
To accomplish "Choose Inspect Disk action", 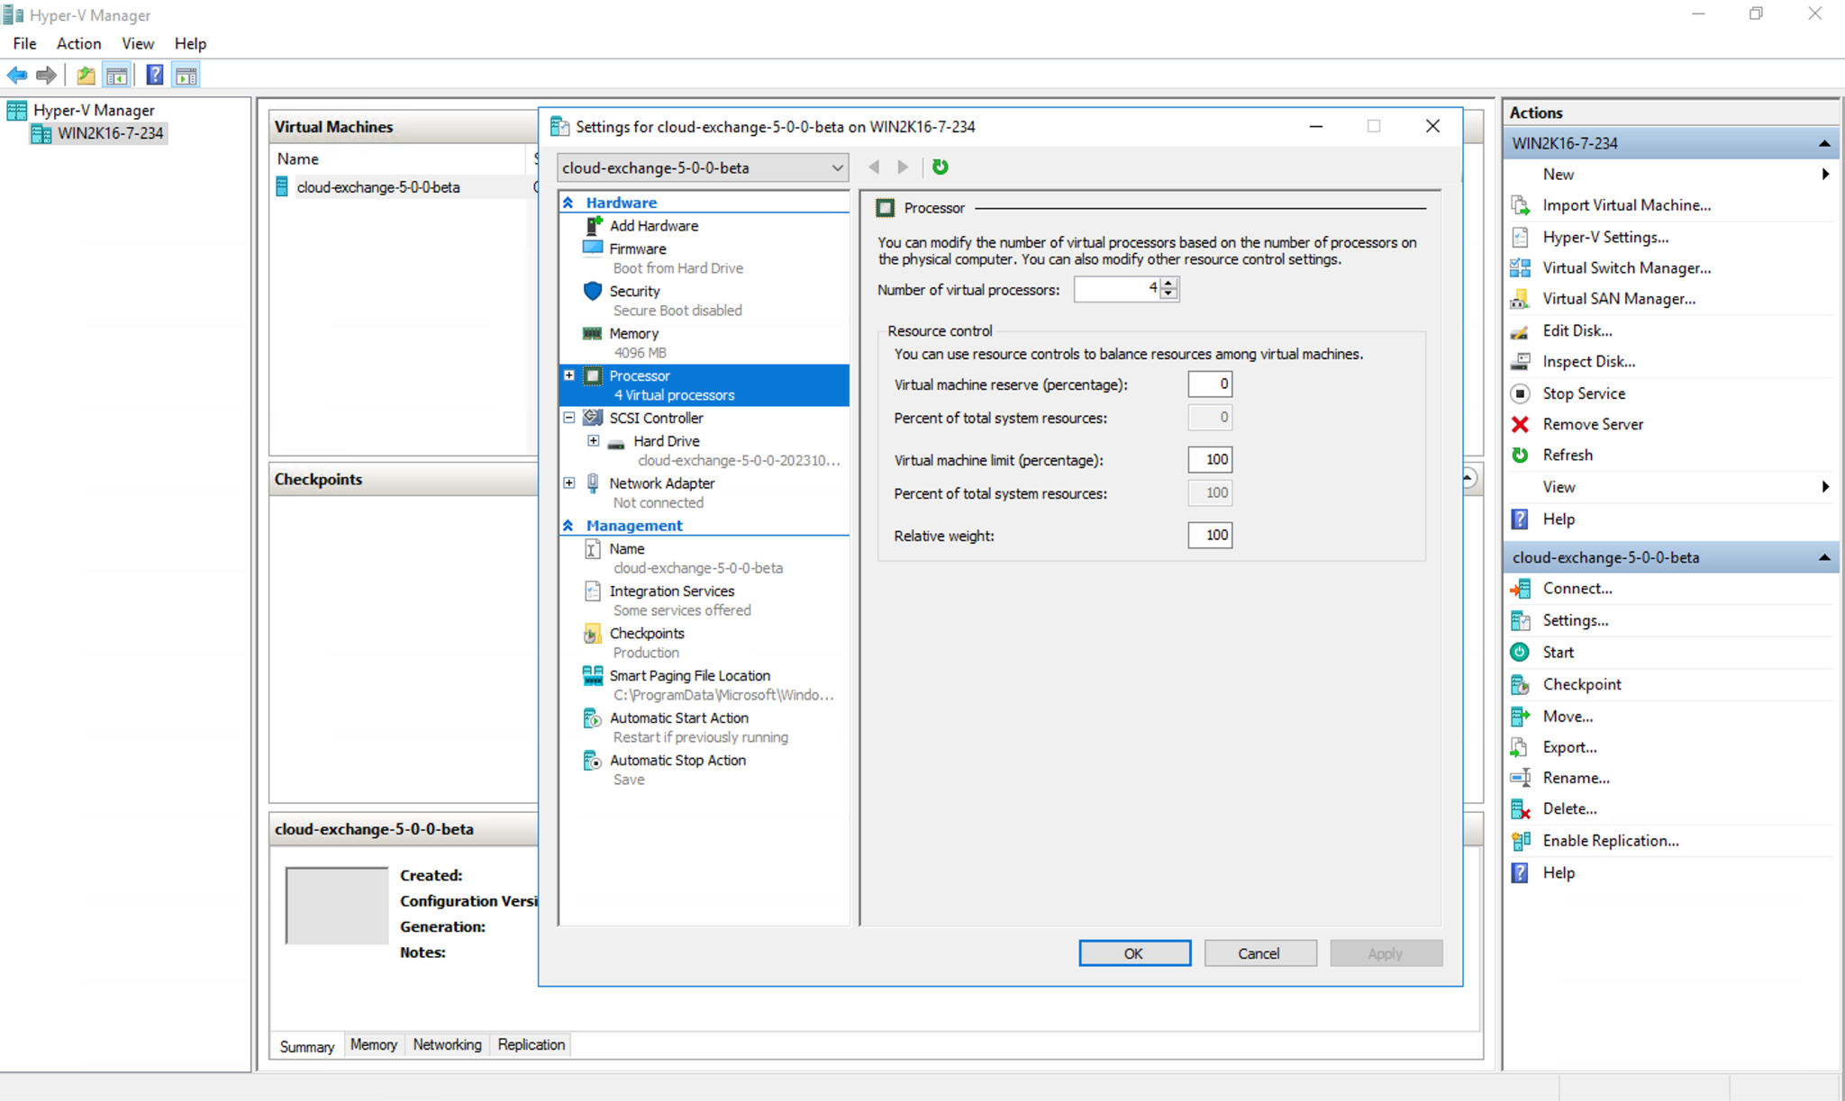I will click(x=1588, y=361).
